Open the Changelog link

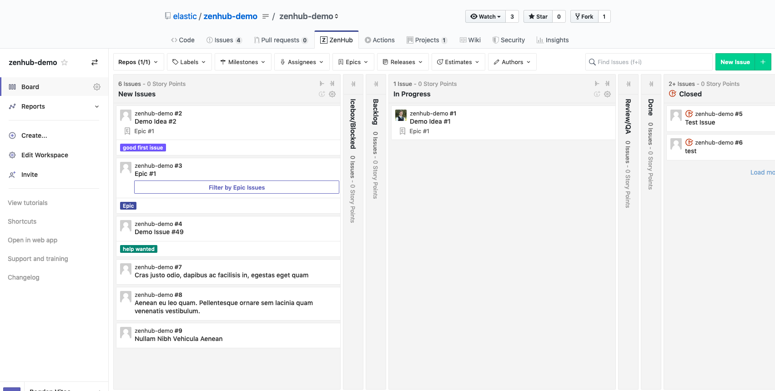click(x=24, y=277)
